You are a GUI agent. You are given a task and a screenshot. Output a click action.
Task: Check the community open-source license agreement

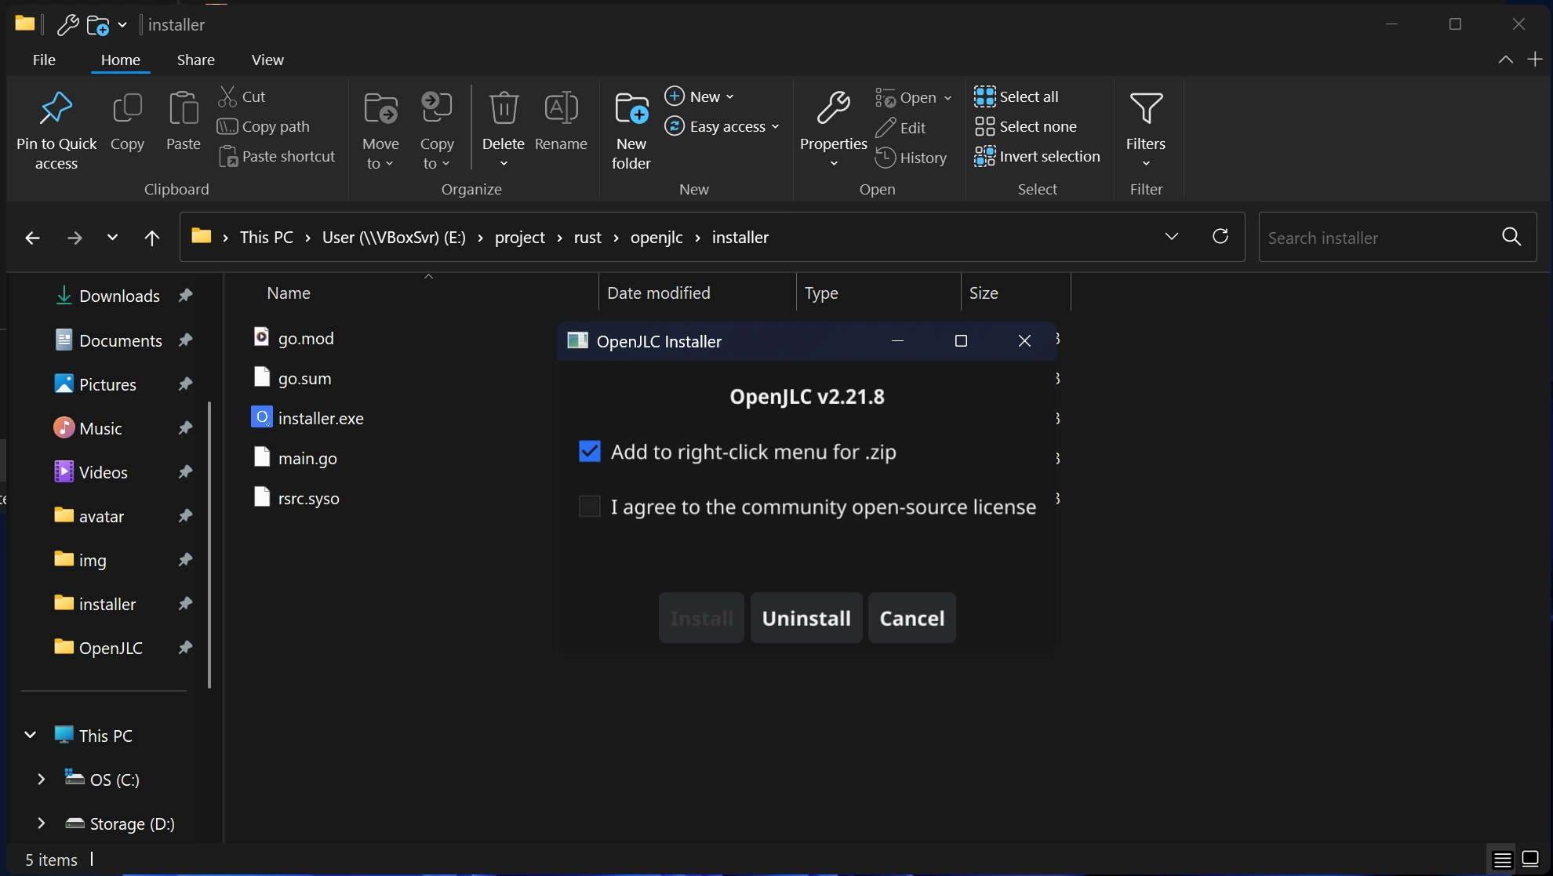click(x=589, y=507)
